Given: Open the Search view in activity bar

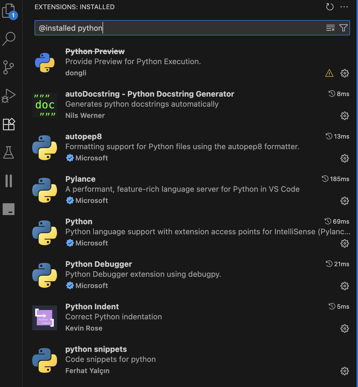Looking at the screenshot, I should tap(9, 39).
